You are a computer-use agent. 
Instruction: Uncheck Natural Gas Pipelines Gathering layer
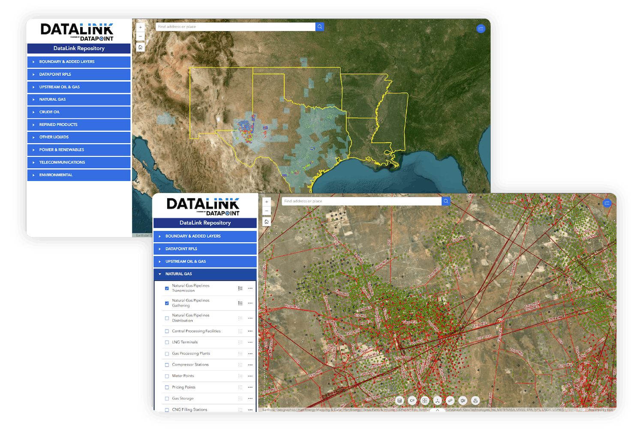167,303
